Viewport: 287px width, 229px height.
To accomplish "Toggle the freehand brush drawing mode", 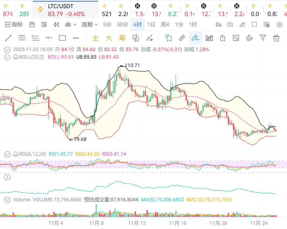I will tap(195, 38).
